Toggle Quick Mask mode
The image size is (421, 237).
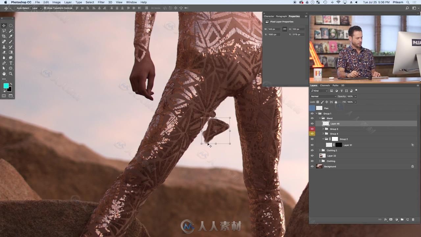tap(4, 96)
